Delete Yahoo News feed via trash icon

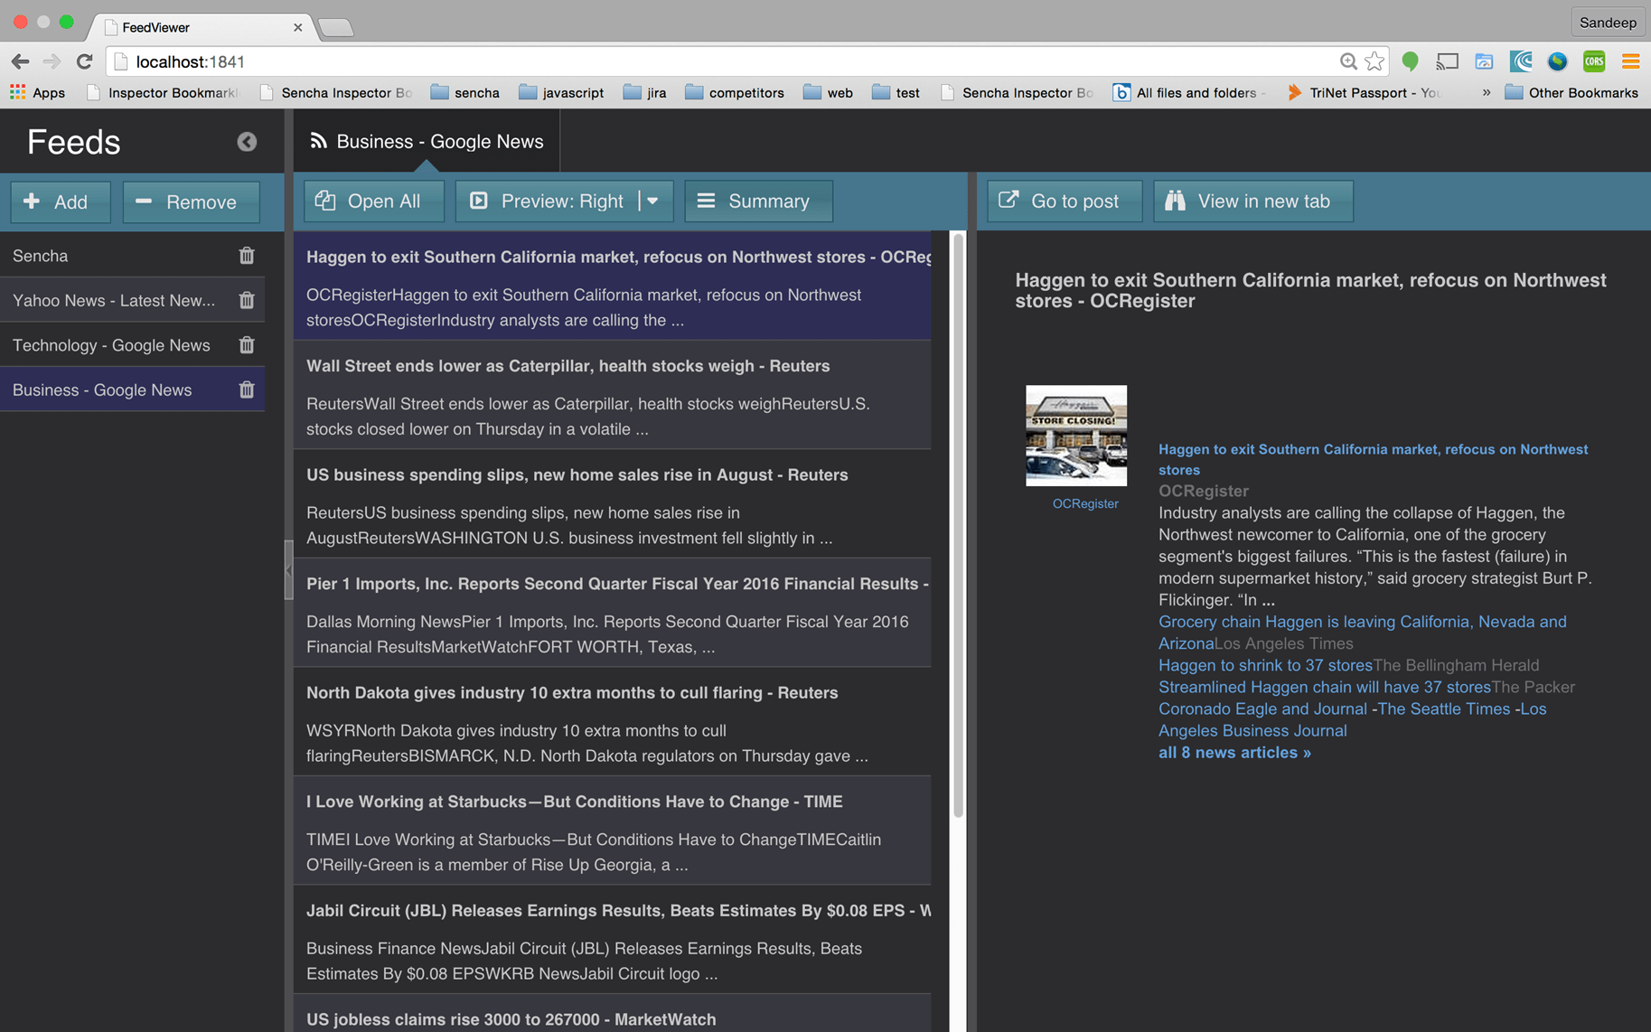pos(247,300)
